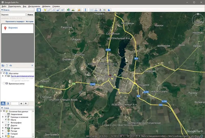Open the Редактировать menu
The height and width of the screenshot is (138, 205).
point(15,6)
